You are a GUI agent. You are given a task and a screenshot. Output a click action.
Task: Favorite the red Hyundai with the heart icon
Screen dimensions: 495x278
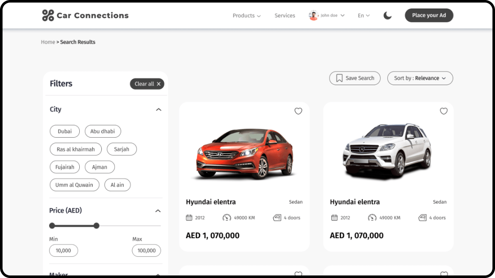pos(298,111)
